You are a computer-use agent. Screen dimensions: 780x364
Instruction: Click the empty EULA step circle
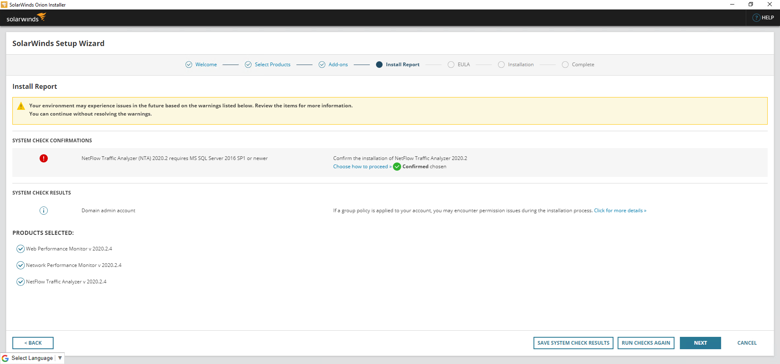coord(451,65)
